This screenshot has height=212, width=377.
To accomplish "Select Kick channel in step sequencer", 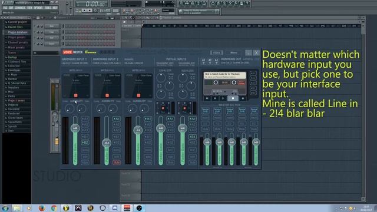I will tap(52, 26).
